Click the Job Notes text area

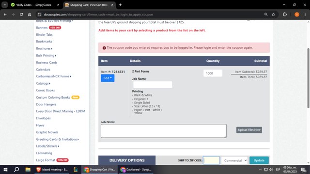point(164,131)
